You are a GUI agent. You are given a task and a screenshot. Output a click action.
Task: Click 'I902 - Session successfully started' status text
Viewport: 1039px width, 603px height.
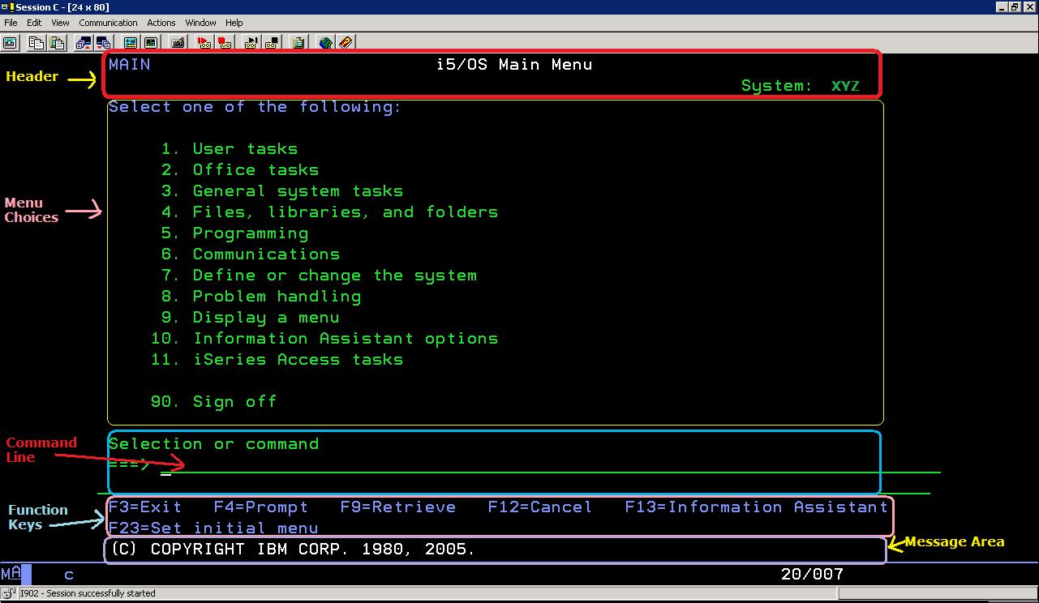pos(87,594)
